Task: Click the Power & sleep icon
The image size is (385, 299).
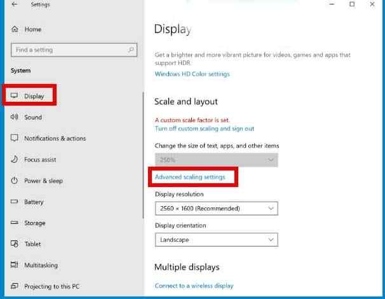Action: pos(14,181)
